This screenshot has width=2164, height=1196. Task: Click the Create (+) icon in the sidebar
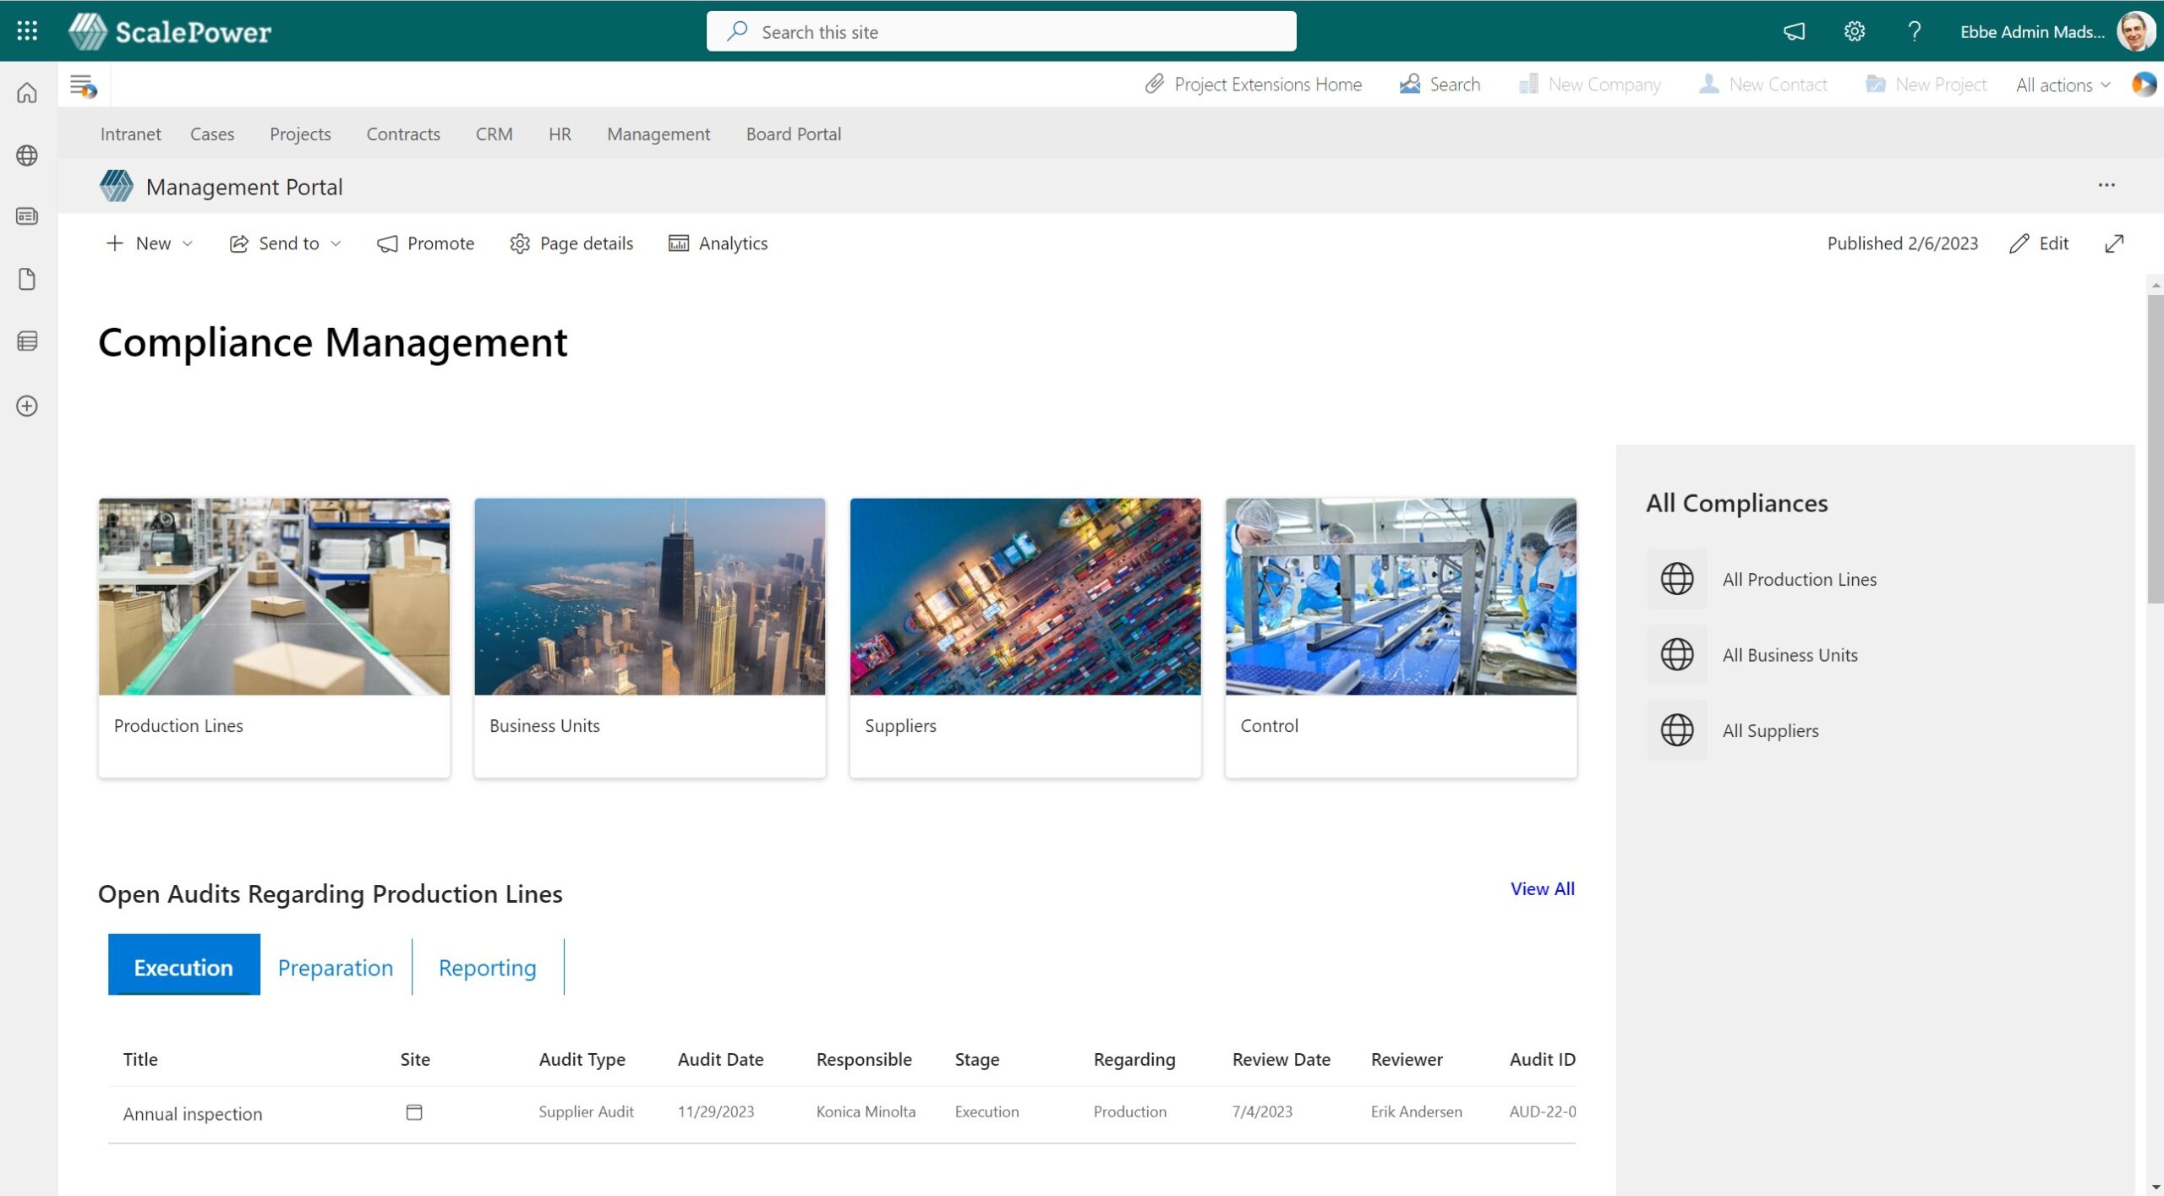coord(27,406)
